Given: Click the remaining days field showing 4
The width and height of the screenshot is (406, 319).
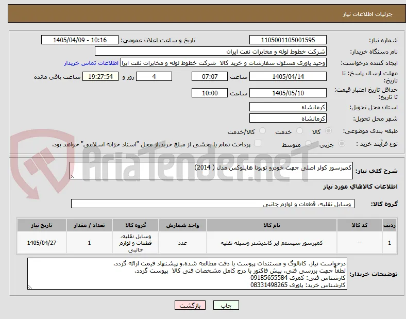Looking at the screenshot, I should [x=154, y=76].
